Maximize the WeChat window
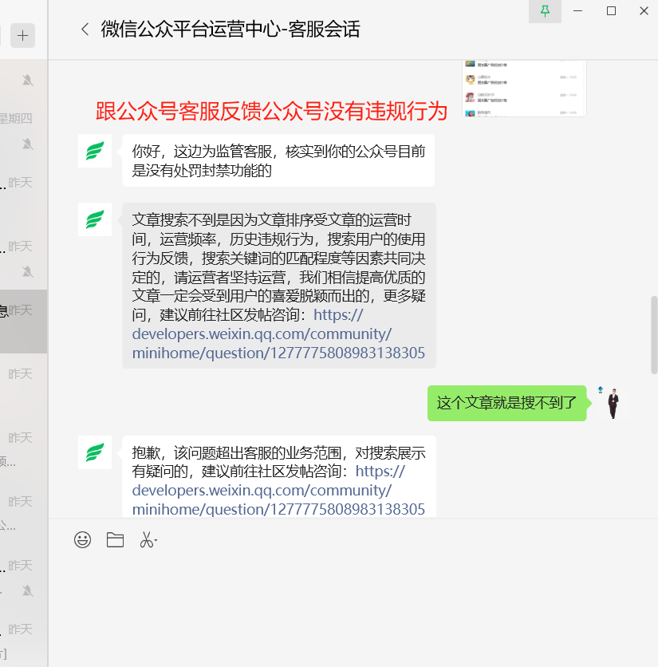The image size is (658, 667). click(611, 11)
